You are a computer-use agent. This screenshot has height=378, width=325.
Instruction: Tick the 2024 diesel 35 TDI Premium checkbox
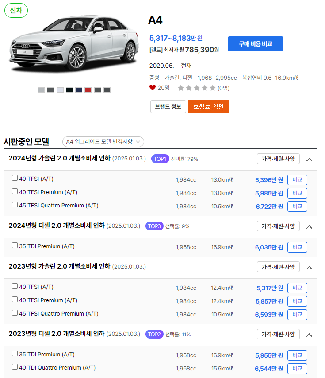click(x=15, y=245)
